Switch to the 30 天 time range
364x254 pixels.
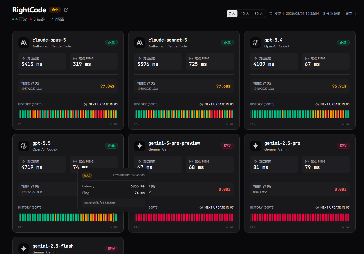(x=259, y=14)
